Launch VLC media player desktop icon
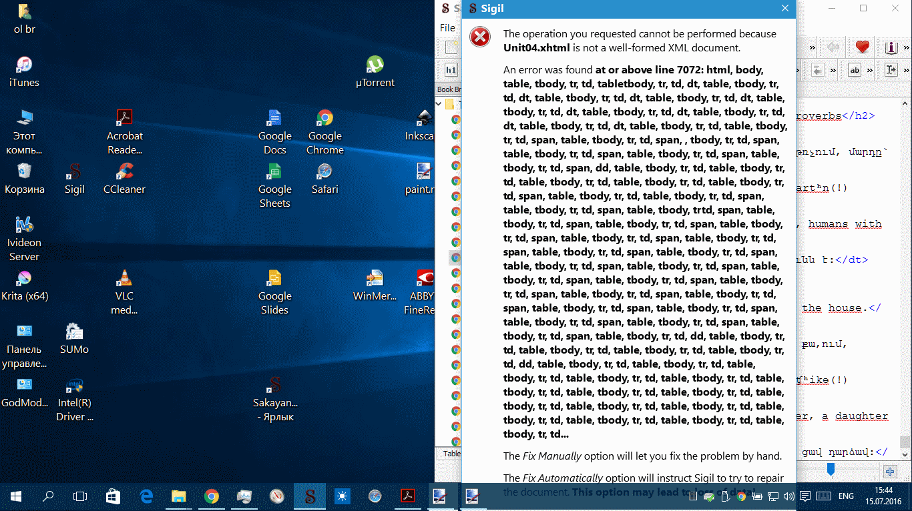This screenshot has height=511, width=912. (x=124, y=292)
